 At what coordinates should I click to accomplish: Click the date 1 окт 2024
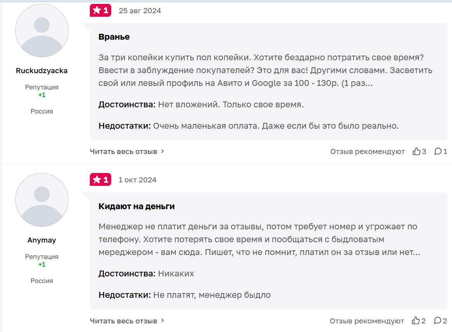coord(137,180)
